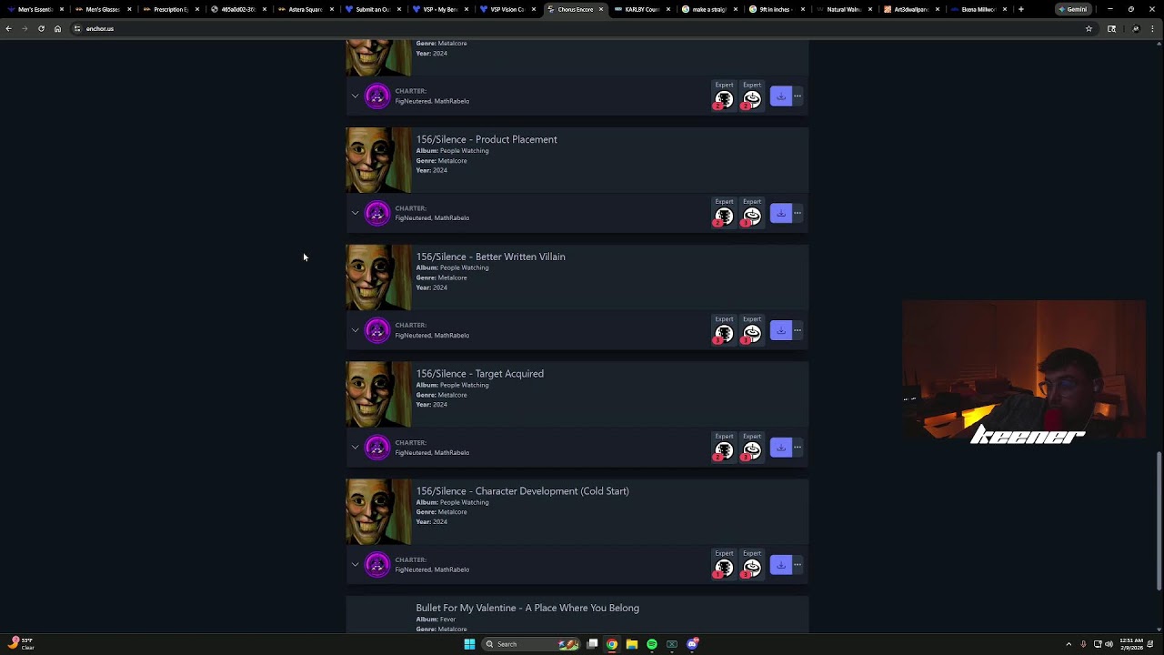Switch to the Astera Square tab
The height and width of the screenshot is (655, 1164).
click(305, 9)
